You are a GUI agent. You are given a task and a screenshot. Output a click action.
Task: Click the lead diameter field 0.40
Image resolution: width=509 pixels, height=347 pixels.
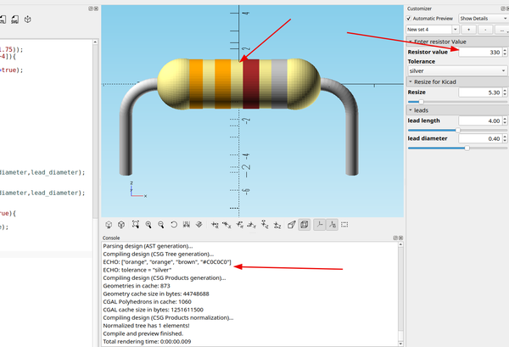tap(480, 138)
